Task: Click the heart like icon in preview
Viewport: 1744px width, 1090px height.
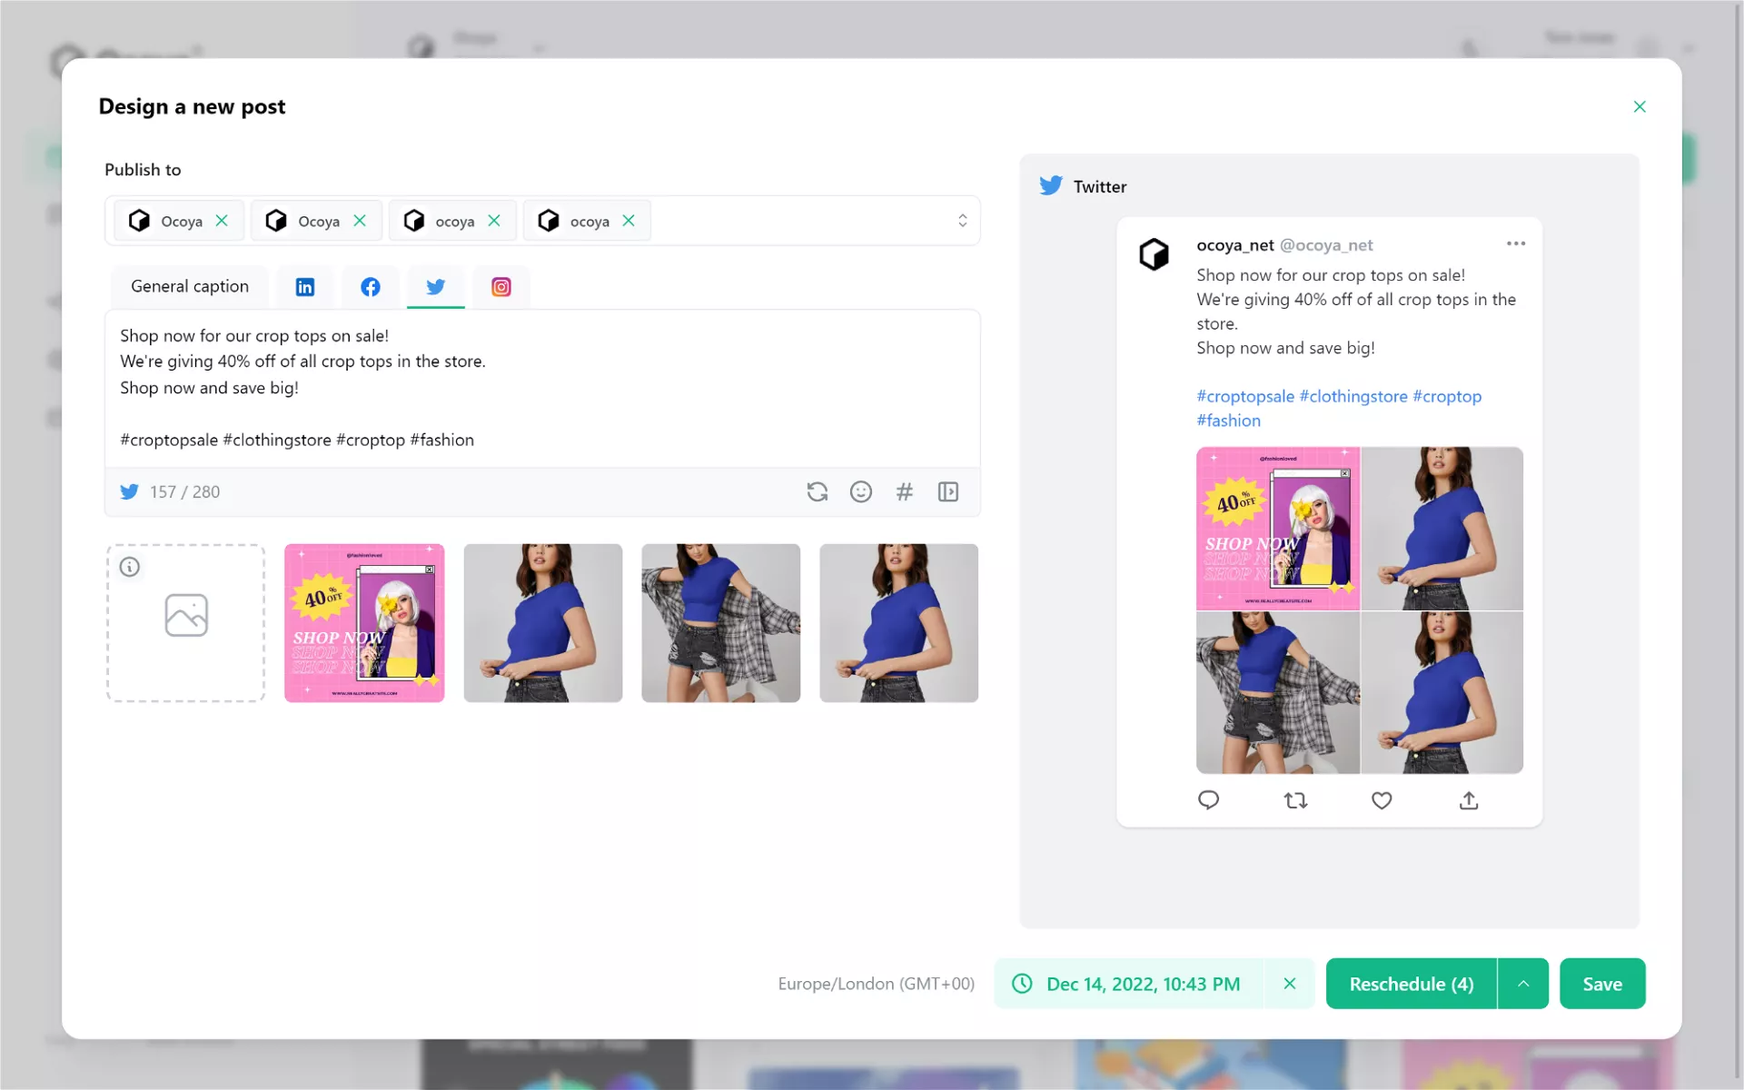Action: pyautogui.click(x=1381, y=800)
